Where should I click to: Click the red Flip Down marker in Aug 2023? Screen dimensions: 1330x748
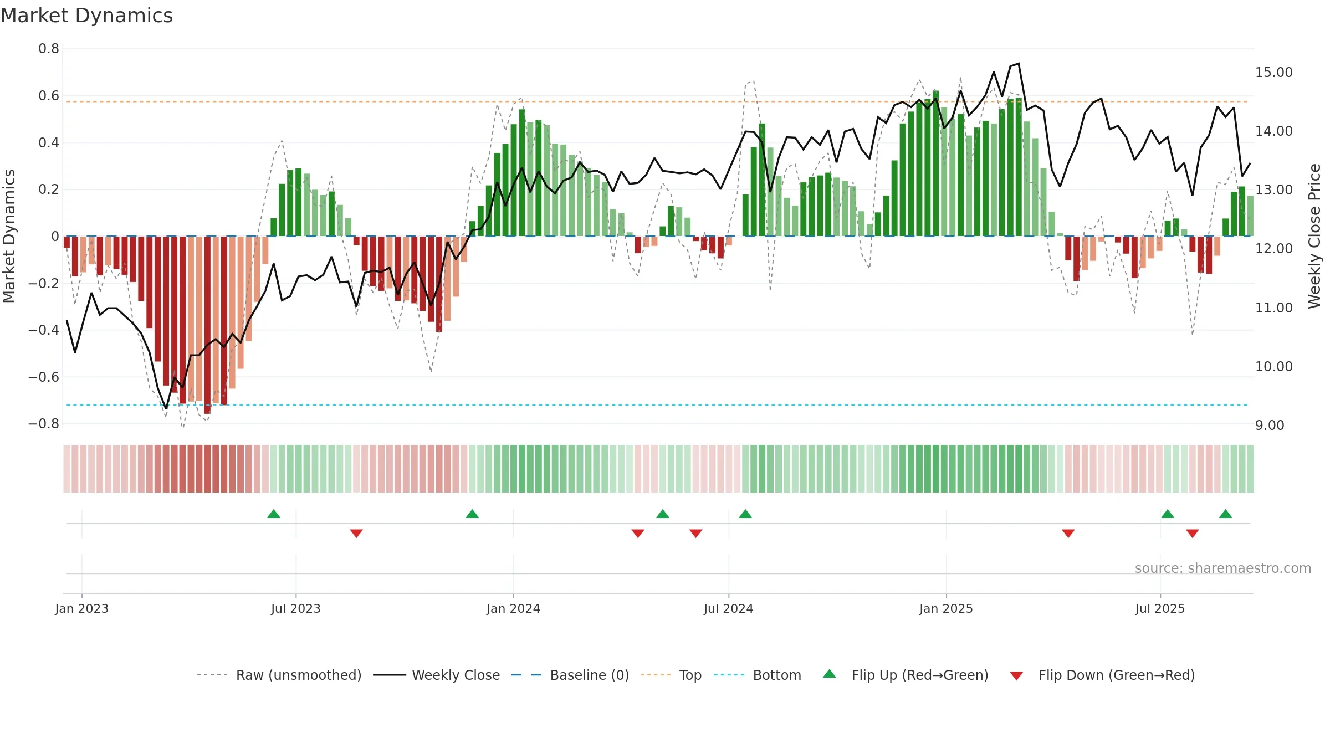pyautogui.click(x=356, y=534)
